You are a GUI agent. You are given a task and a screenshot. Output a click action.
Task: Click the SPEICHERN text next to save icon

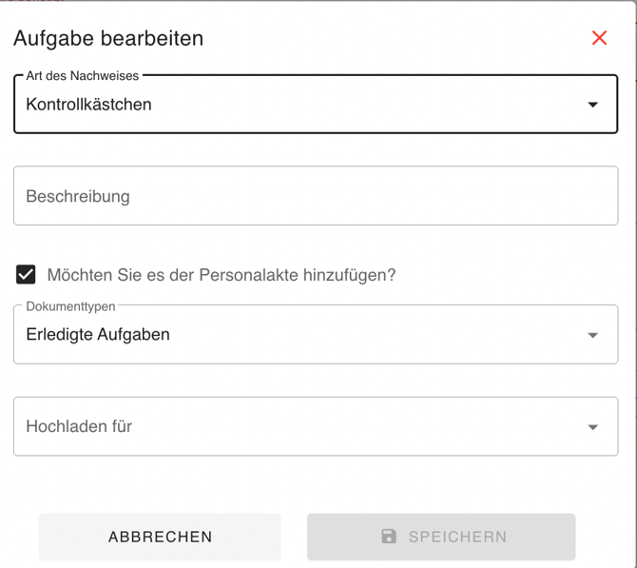coord(457,537)
